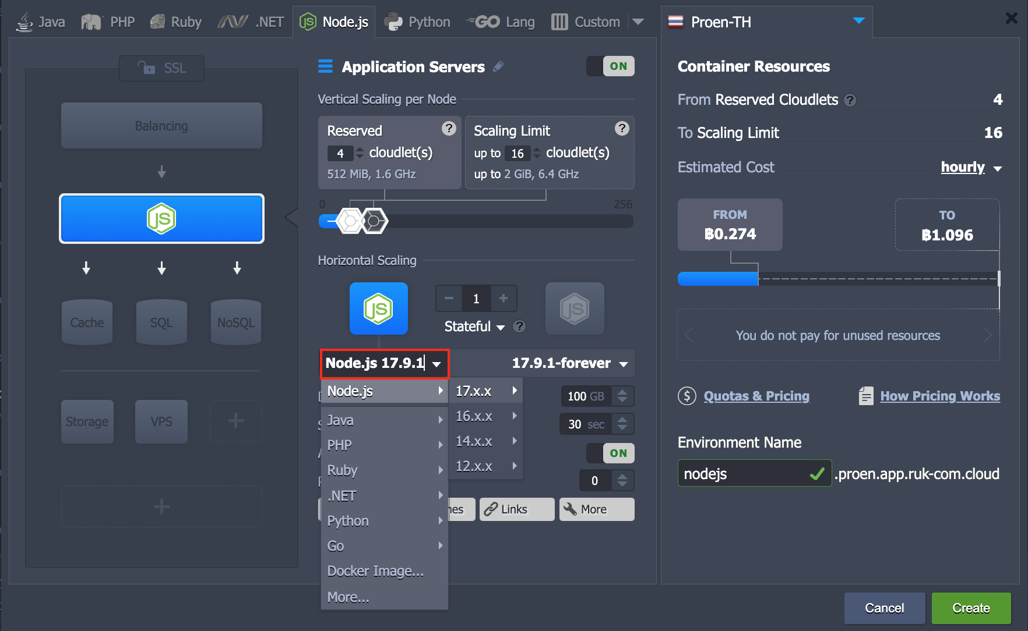Open the Custom tab
The width and height of the screenshot is (1028, 631).
pyautogui.click(x=586, y=22)
